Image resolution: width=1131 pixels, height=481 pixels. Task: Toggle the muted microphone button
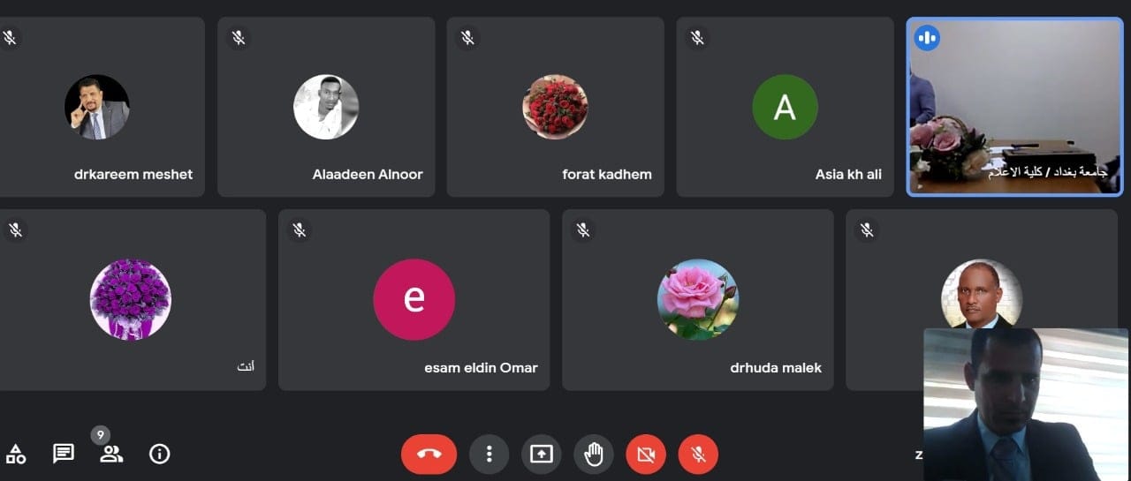[698, 455]
